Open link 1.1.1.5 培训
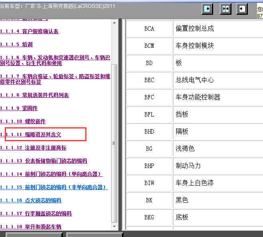The image size is (263, 237). click(16, 45)
